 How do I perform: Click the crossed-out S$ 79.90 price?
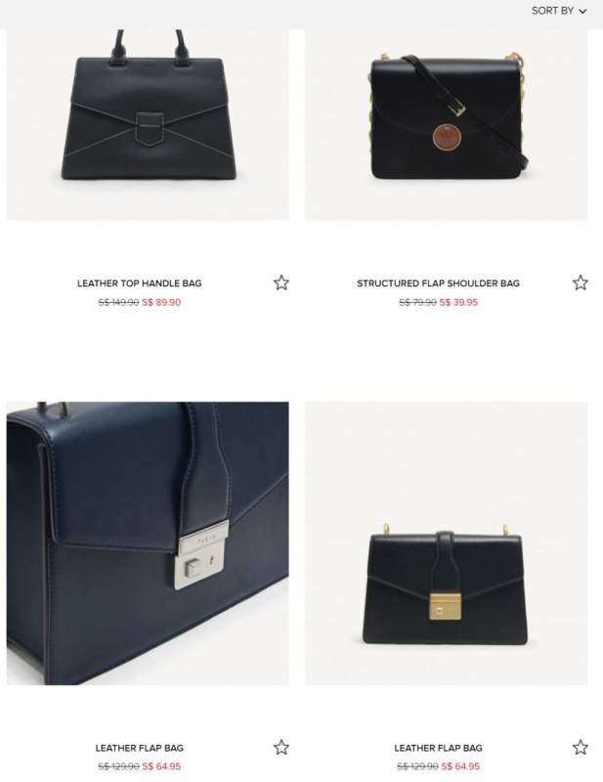417,302
